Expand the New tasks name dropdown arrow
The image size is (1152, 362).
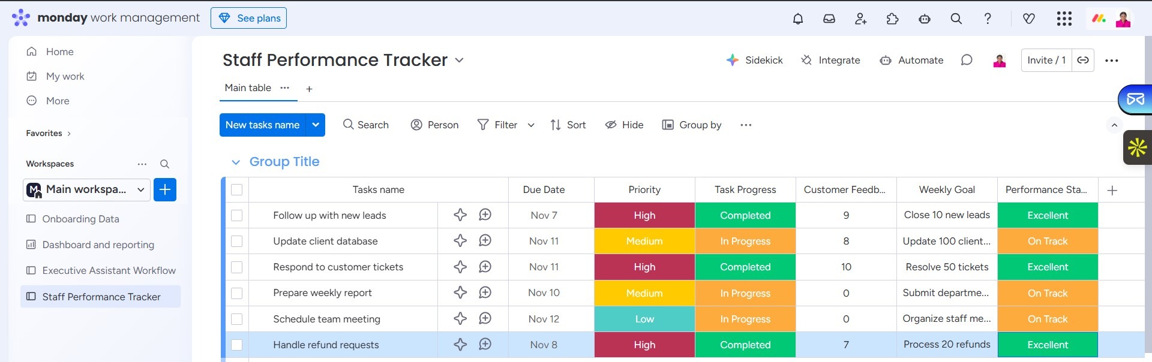coord(316,125)
